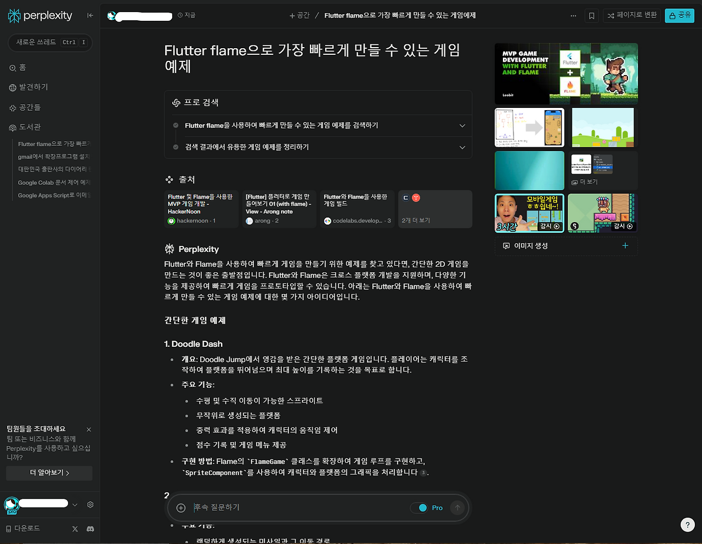Click the 공유 share button
This screenshot has width=702, height=544.
(680, 15)
